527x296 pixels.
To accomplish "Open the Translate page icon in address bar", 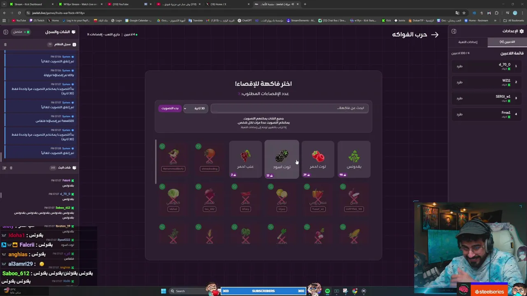I will click(x=457, y=13).
